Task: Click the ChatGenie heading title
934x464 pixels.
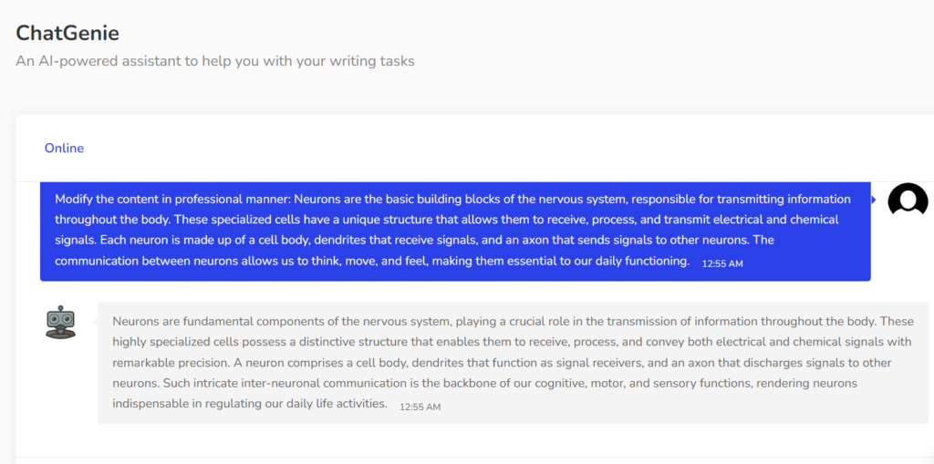Action: tap(67, 33)
